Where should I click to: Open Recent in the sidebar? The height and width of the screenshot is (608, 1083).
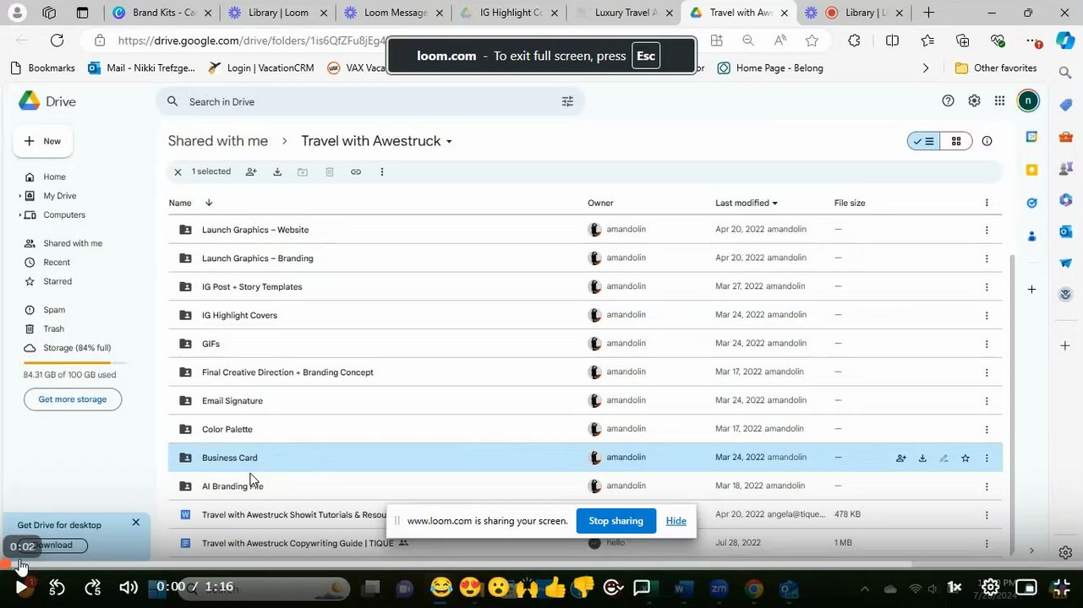click(57, 263)
